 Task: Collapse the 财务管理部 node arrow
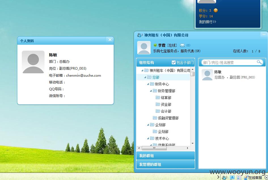click(151, 91)
